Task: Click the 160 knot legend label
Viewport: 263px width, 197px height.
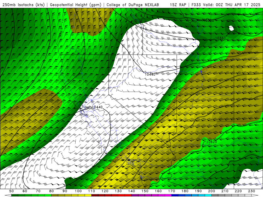Action: pyautogui.click(x=158, y=191)
